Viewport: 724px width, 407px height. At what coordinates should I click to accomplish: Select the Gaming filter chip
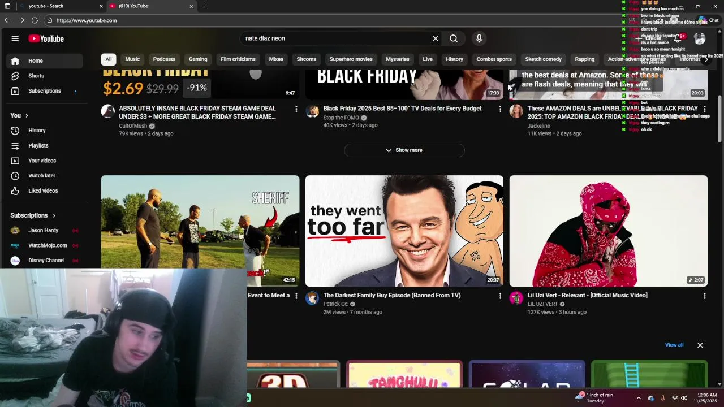click(198, 59)
